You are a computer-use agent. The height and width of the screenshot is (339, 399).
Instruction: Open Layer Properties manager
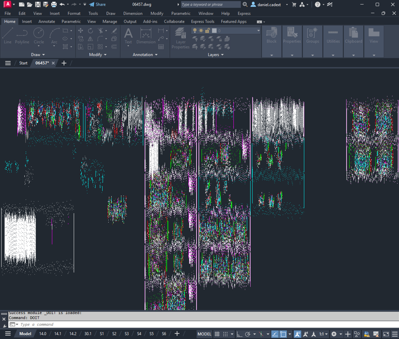point(180,38)
